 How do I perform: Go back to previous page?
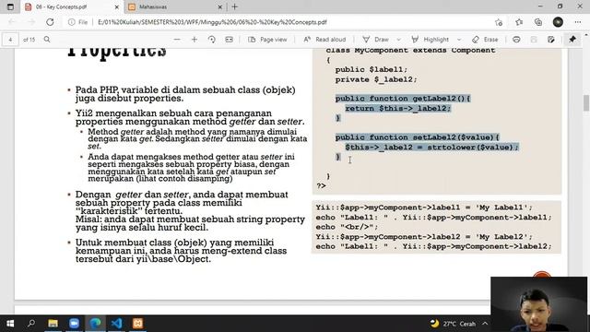click(x=11, y=22)
